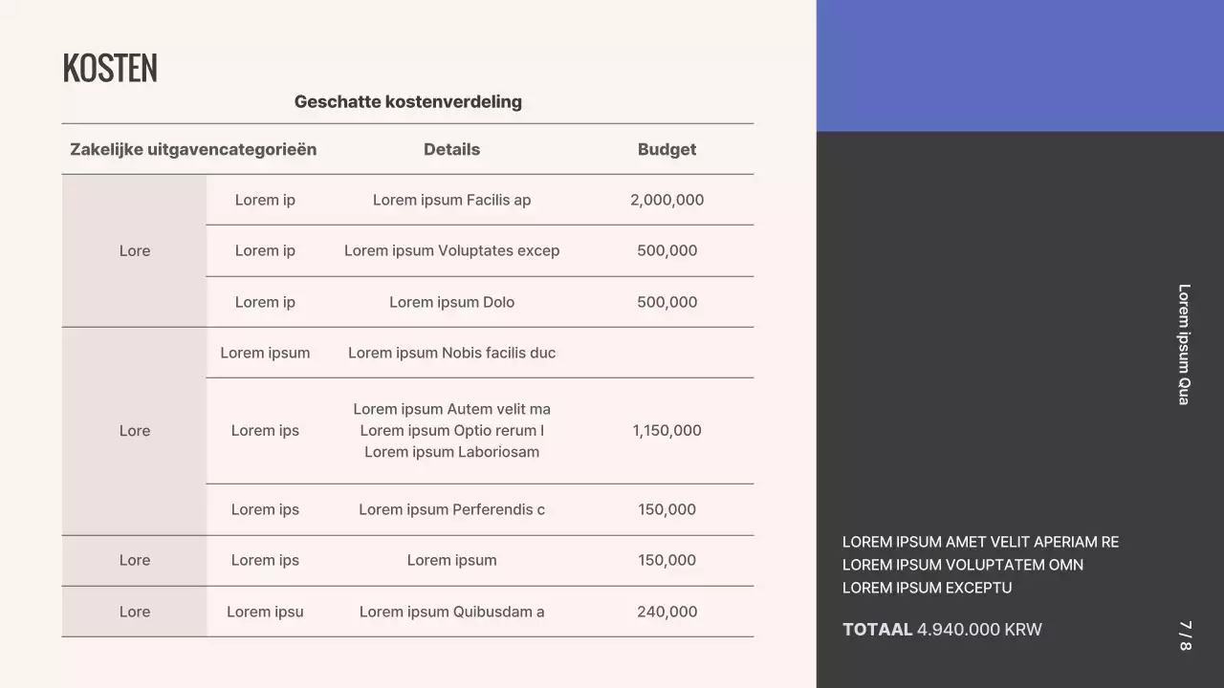Select the Lorem ipsum Perferendis c cell
Image resolution: width=1224 pixels, height=688 pixels.
[x=451, y=509]
